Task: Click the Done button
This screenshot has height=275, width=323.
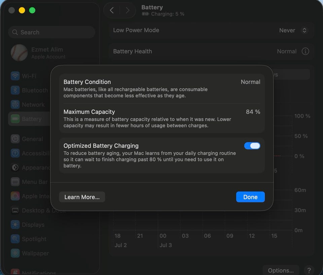Action: click(250, 197)
